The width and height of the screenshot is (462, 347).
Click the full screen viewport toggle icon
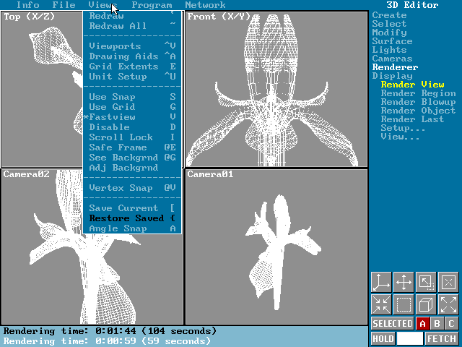426,282
